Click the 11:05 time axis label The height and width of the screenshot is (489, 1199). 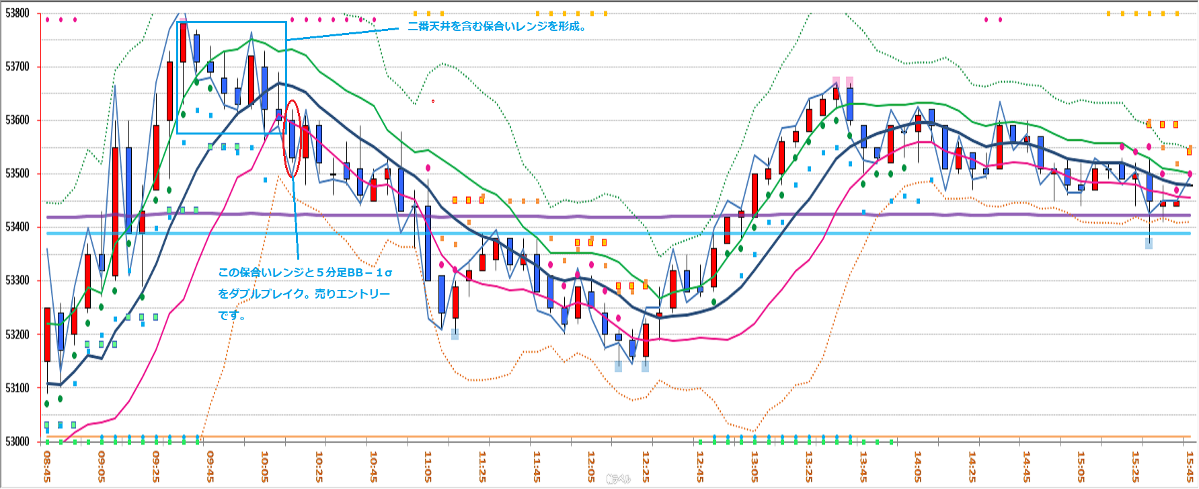(x=428, y=466)
